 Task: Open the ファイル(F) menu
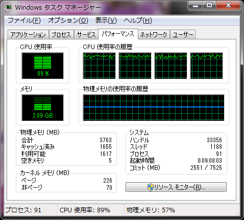click(25, 20)
